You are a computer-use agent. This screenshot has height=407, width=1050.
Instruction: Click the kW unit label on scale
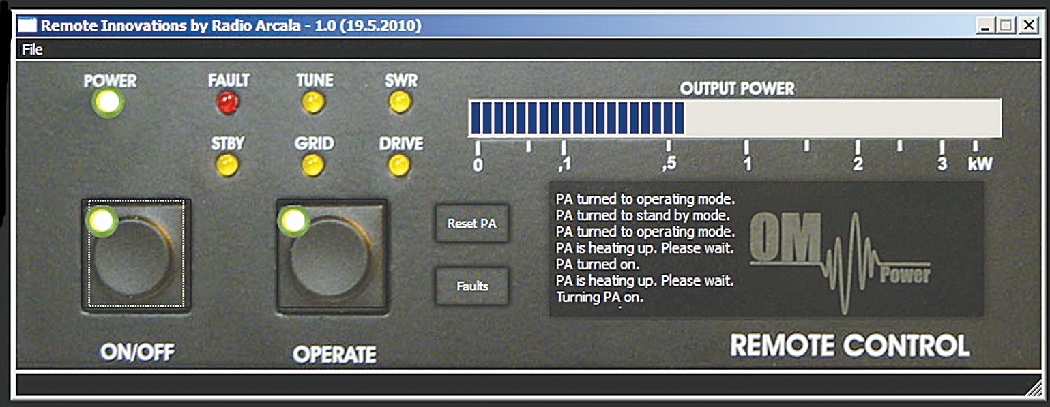pyautogui.click(x=980, y=164)
